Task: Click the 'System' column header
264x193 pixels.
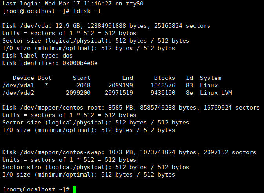Action: click(211, 78)
